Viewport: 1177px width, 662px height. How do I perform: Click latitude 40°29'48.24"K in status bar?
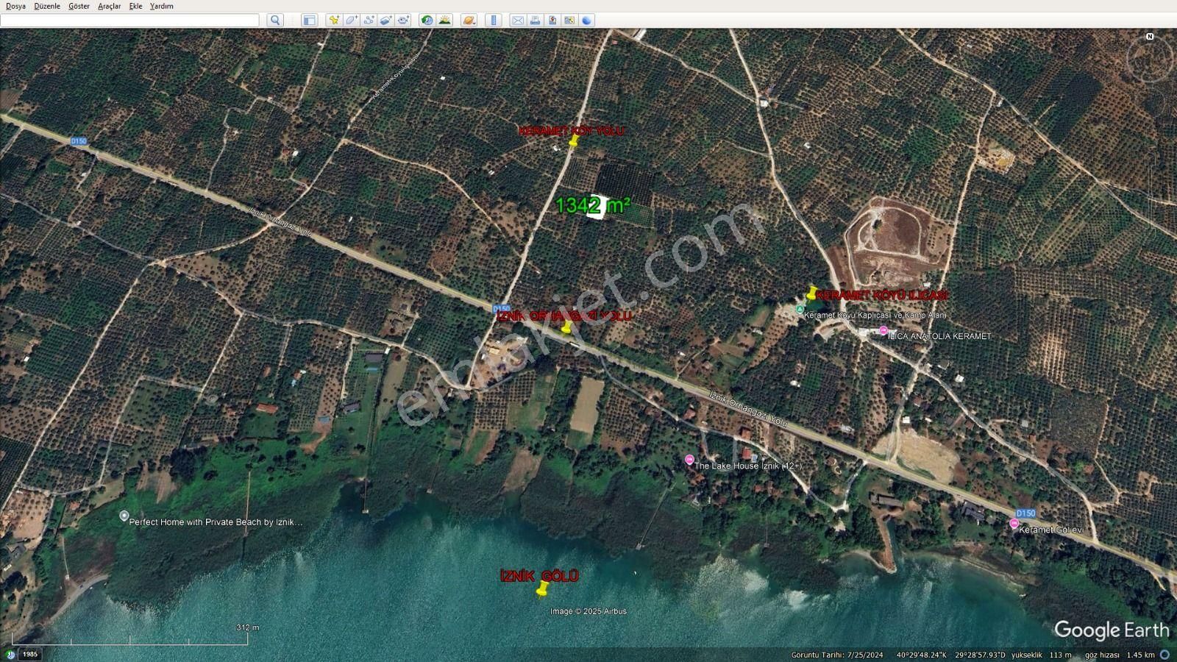[x=921, y=655]
